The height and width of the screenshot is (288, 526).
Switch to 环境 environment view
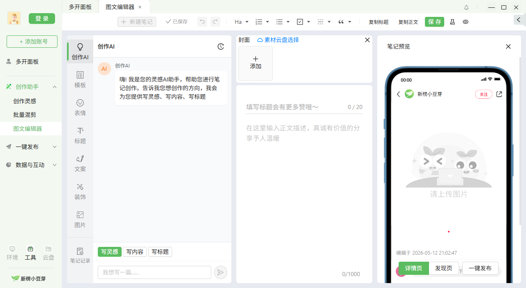(12, 253)
